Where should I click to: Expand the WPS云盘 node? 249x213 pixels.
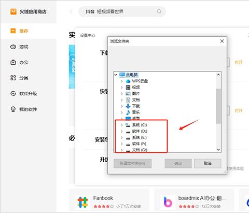pos(121,81)
